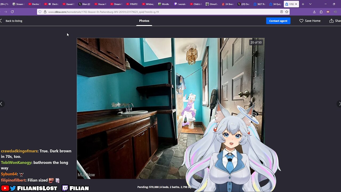
Task: Go forward using browser arrow
Action: (6, 12)
